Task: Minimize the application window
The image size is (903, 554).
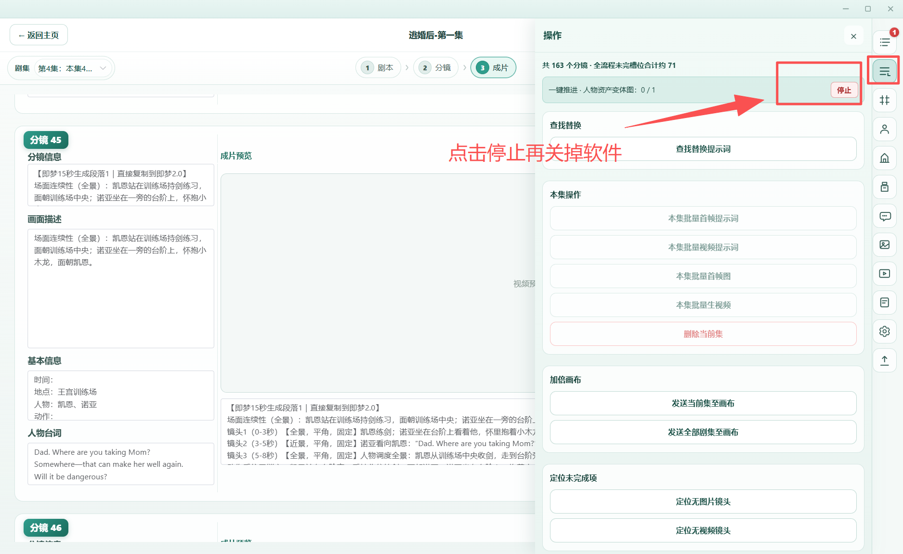Action: (846, 9)
